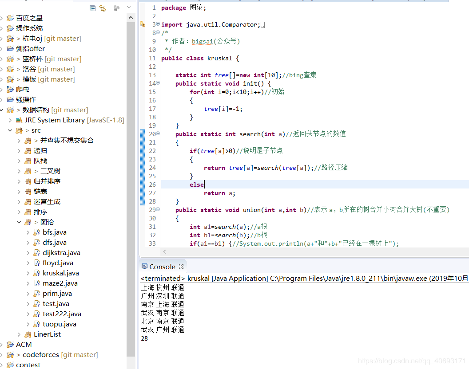This screenshot has width=469, height=369.
Task: Fold the union() method at line 29
Action: coord(158,209)
